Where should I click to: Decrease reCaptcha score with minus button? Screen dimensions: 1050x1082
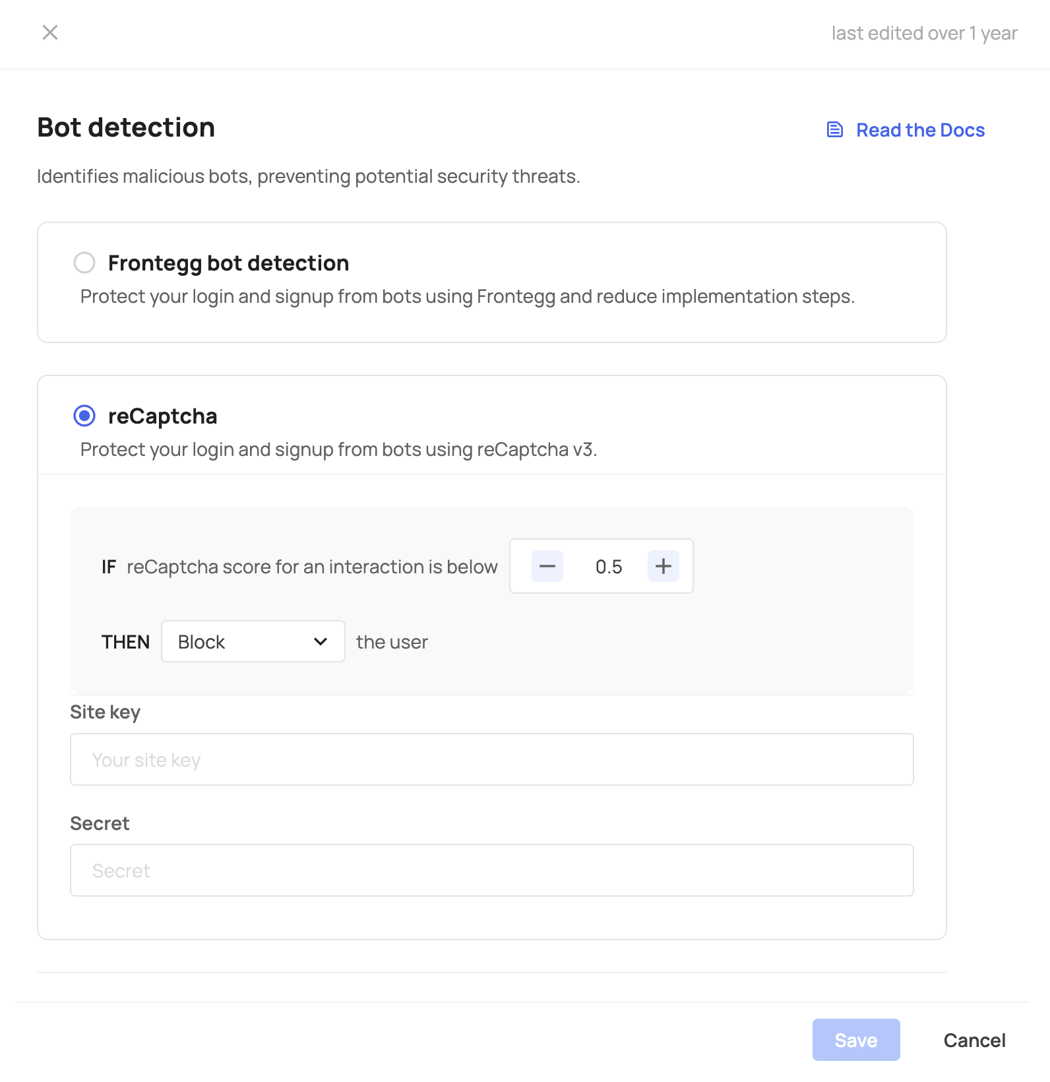547,566
